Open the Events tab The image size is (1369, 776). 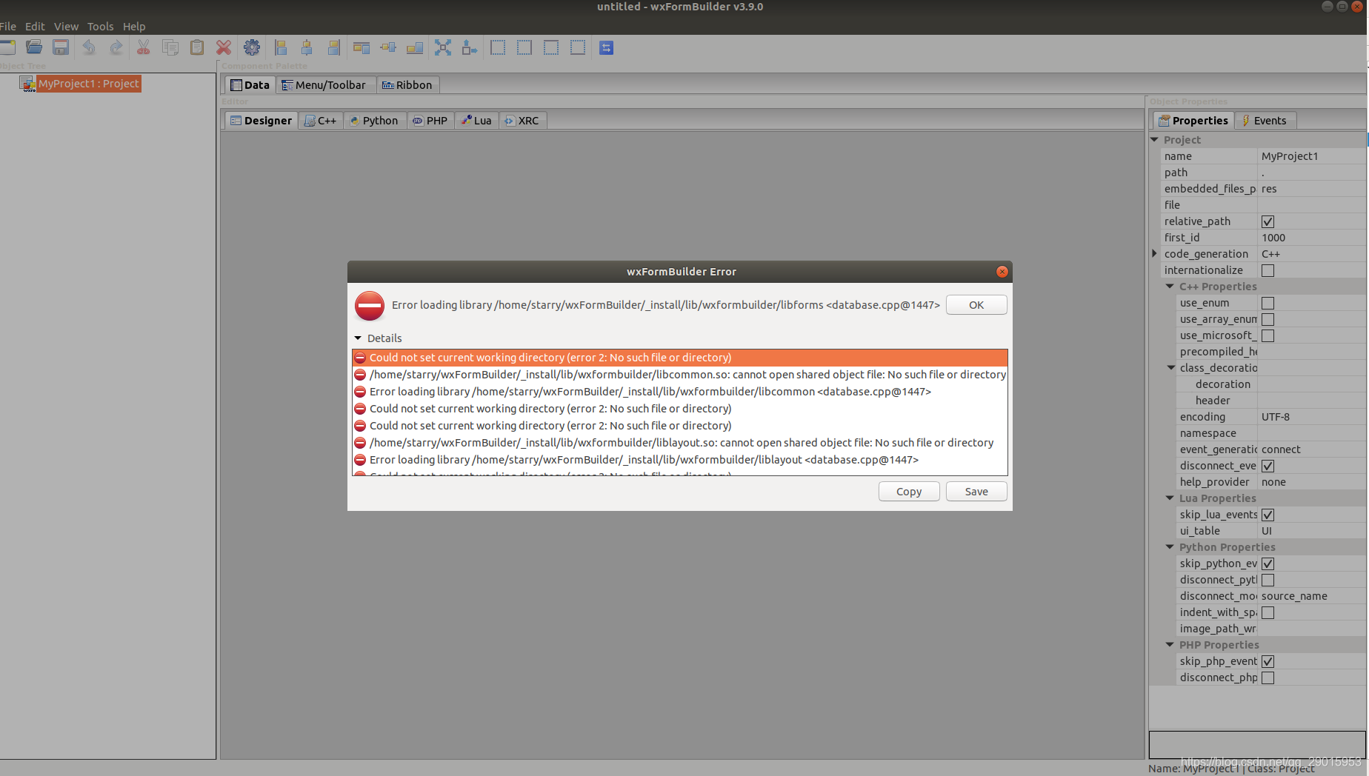[x=1265, y=121]
